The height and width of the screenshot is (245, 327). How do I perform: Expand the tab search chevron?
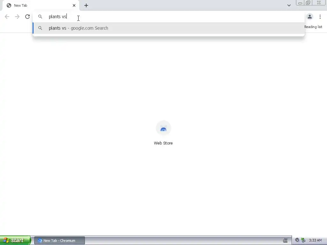(289, 5)
